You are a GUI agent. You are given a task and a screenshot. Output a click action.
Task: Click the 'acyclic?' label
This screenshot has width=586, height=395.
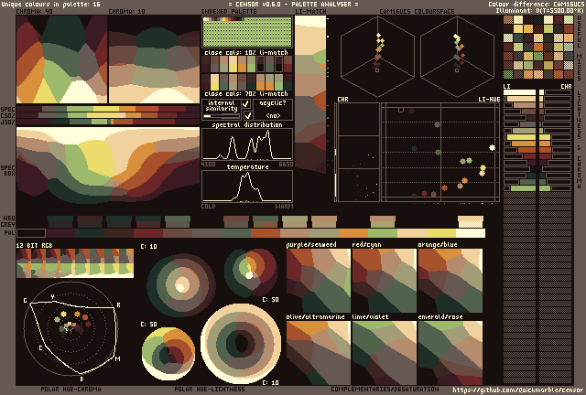273,103
